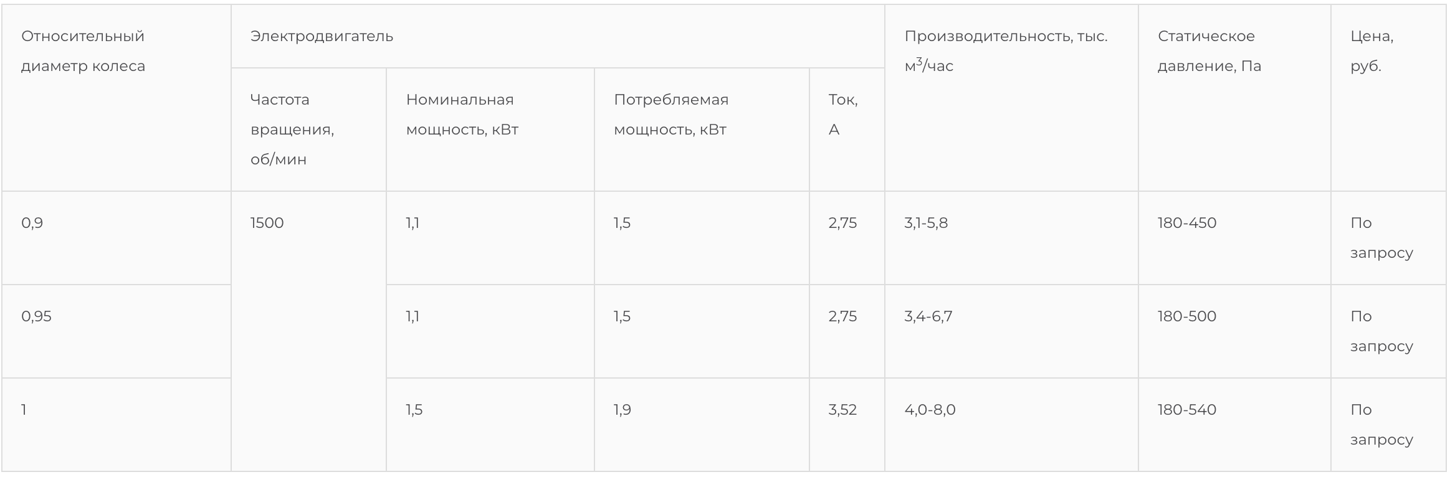Screen dimensions: 1450x477
Task: Click the wheel diameter cell '0,95'
Action: (x=37, y=316)
